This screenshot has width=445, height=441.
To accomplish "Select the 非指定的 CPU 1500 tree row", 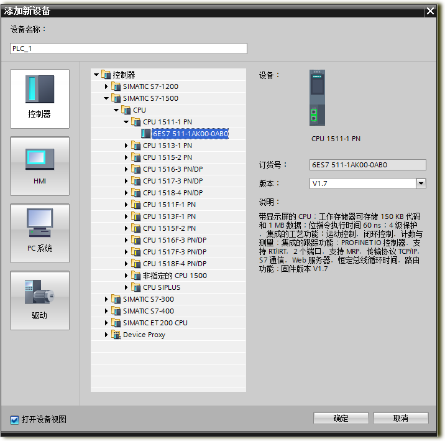I will (168, 276).
